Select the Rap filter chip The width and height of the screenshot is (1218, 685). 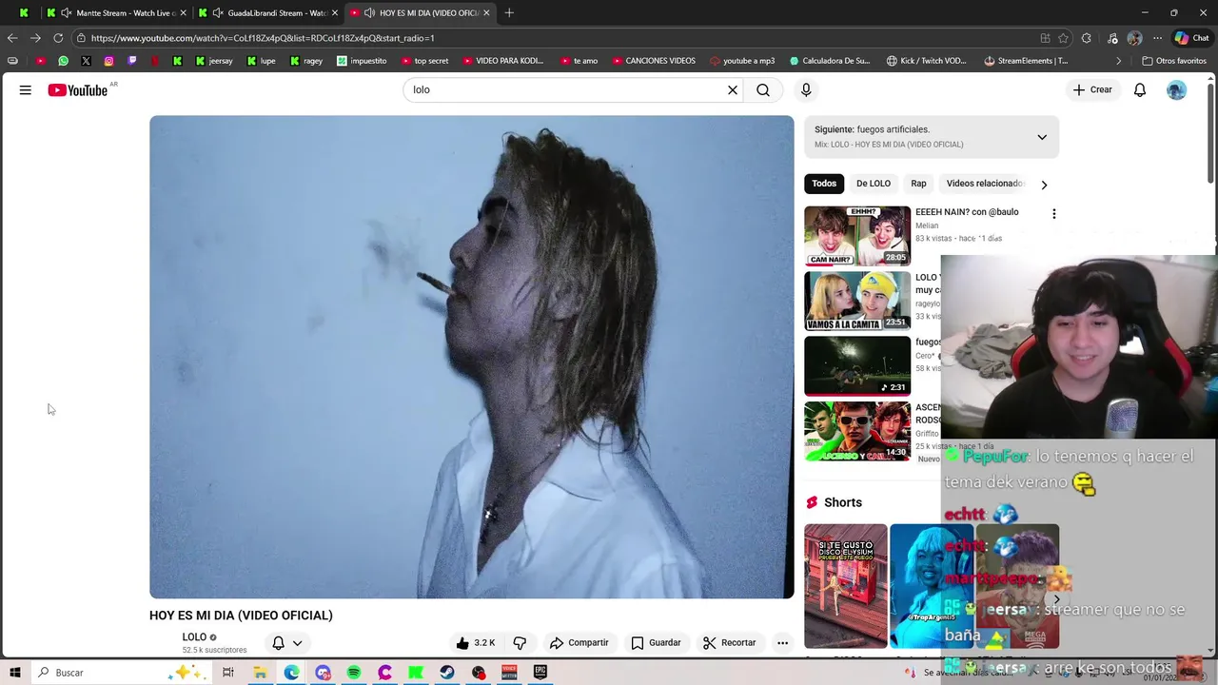[x=918, y=184]
